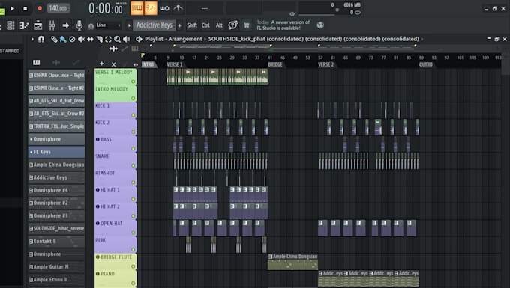This screenshot has height=288, width=510.
Task: Select Ample China Dongxiao picker entry
Action: coord(56,165)
